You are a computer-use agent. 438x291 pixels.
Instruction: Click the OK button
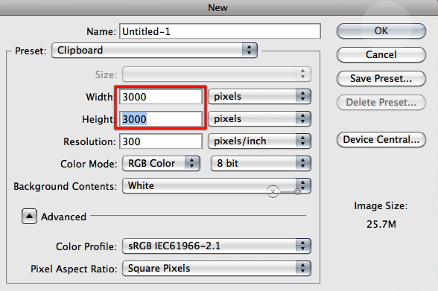pos(381,31)
